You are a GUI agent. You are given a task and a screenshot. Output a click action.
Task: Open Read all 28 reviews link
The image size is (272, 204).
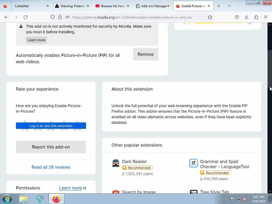[51, 167]
